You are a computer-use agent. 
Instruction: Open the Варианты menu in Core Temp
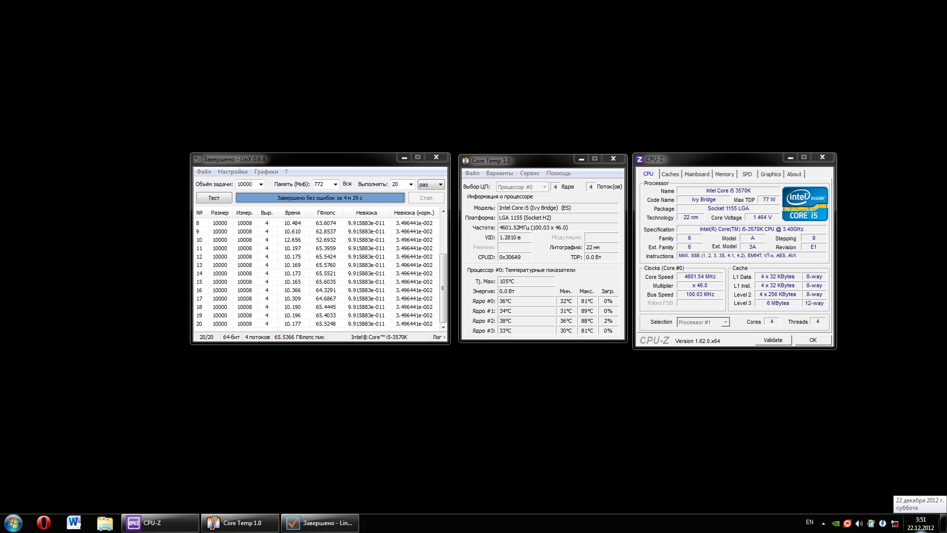[500, 173]
